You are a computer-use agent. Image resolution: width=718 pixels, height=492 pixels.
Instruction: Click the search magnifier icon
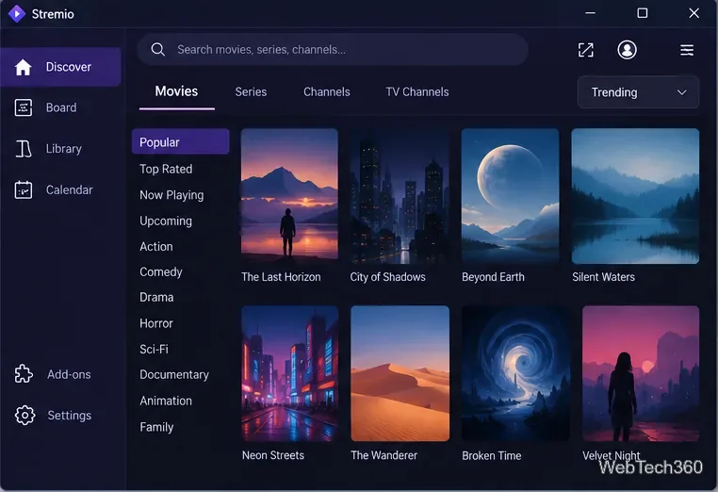click(158, 49)
